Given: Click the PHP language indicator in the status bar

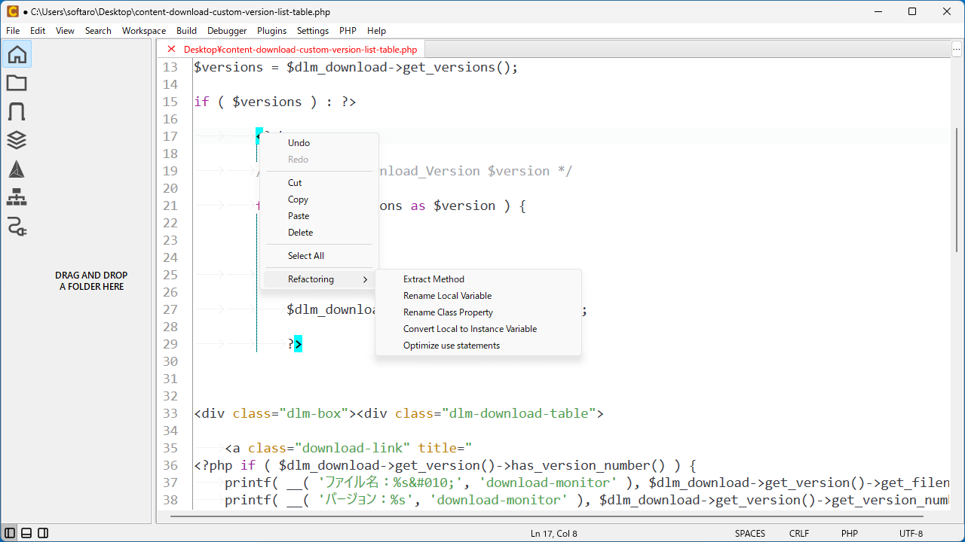Looking at the screenshot, I should pos(850,534).
